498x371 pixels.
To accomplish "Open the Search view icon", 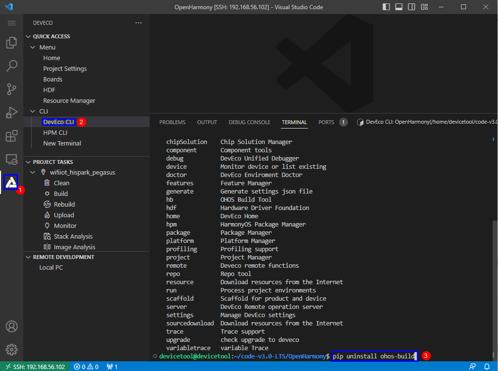I will (12, 66).
